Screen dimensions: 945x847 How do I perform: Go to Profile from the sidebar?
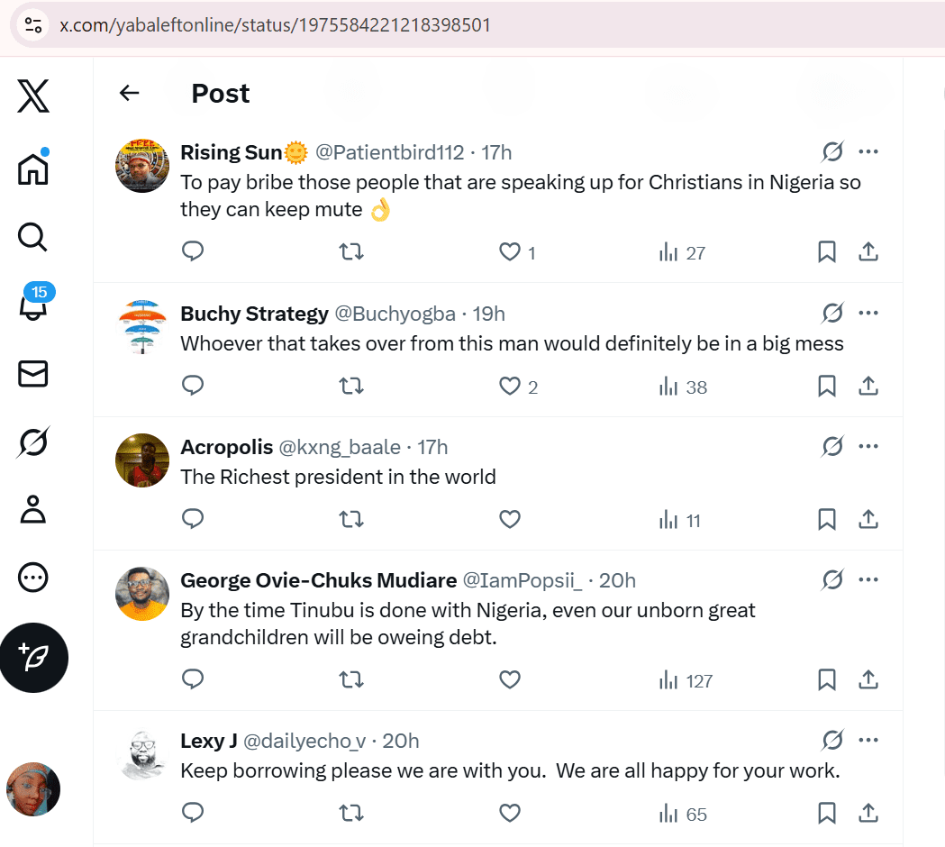point(33,509)
